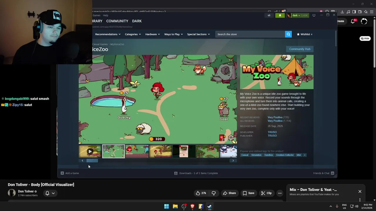Expand more tags with plus button
Screen dimensions: 376x211
[305, 155]
